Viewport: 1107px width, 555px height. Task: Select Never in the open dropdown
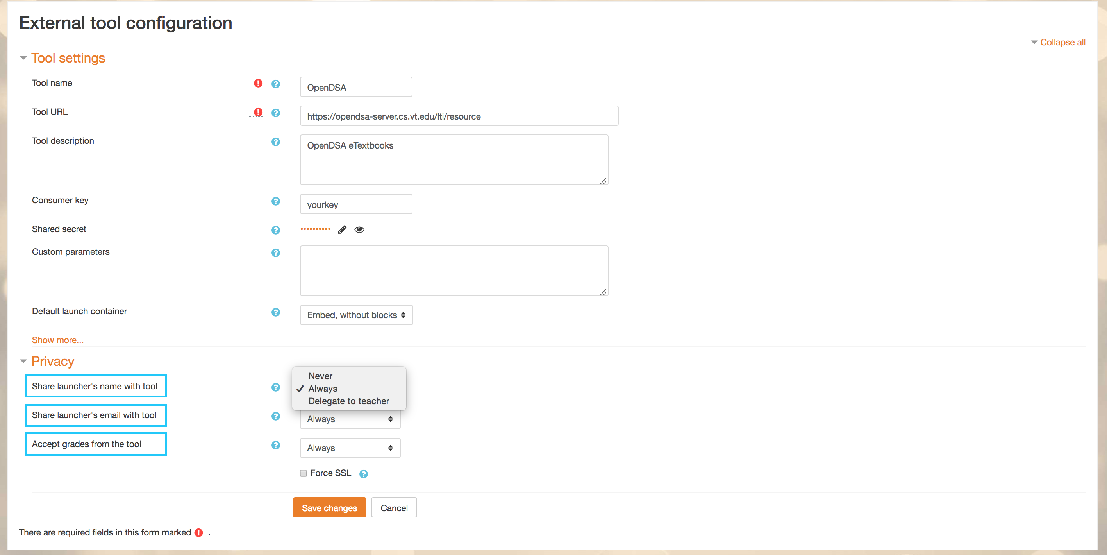point(349,376)
